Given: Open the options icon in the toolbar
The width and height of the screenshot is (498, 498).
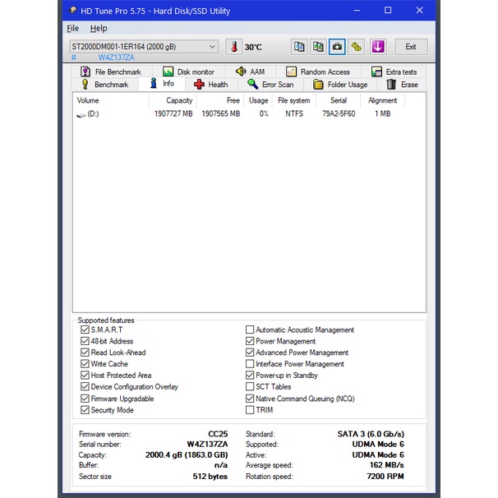Looking at the screenshot, I should pyautogui.click(x=356, y=47).
